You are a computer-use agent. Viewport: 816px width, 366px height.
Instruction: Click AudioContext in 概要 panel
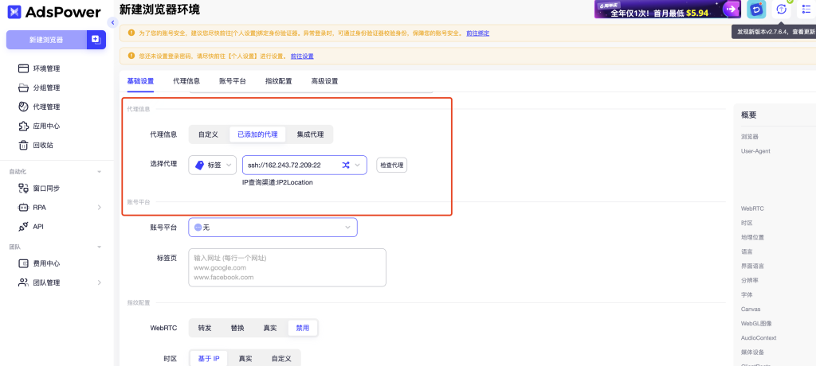(759, 338)
